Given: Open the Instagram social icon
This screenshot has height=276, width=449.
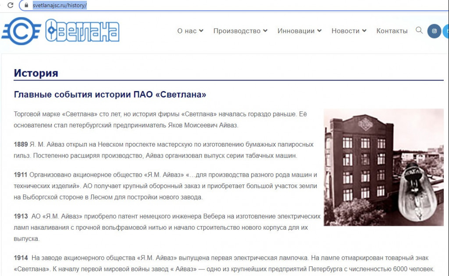Looking at the screenshot, I should (x=434, y=31).
